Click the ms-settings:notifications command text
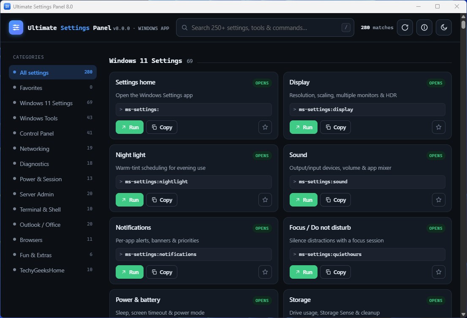Screen dimensions: 467x318 click(x=160, y=254)
